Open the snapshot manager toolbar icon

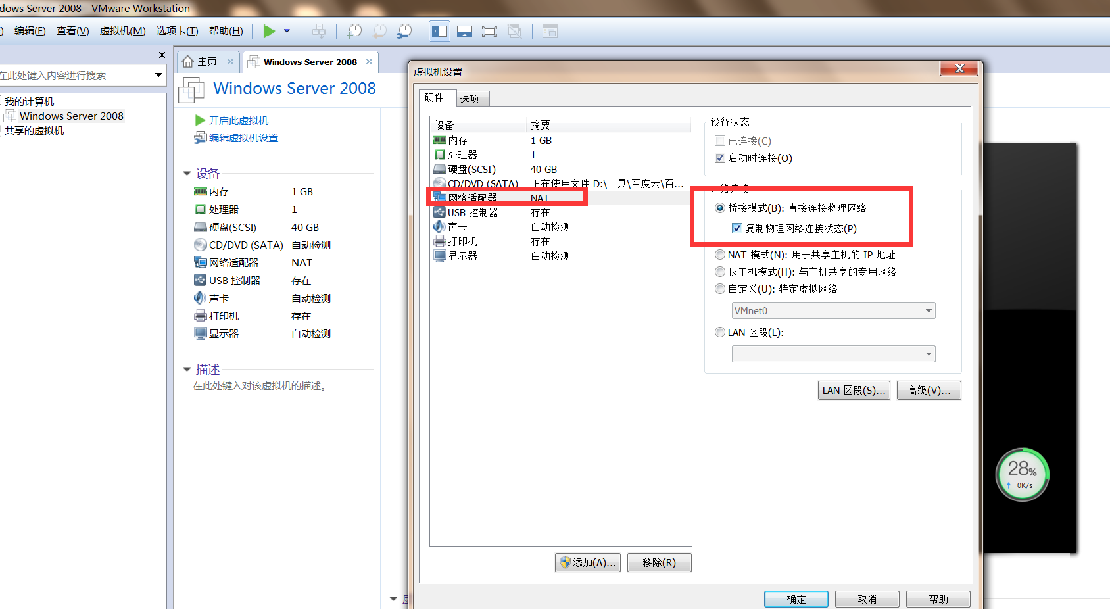[x=404, y=31]
